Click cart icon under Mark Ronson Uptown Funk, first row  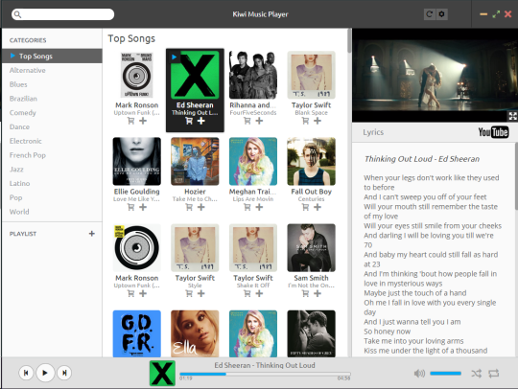[130, 121]
